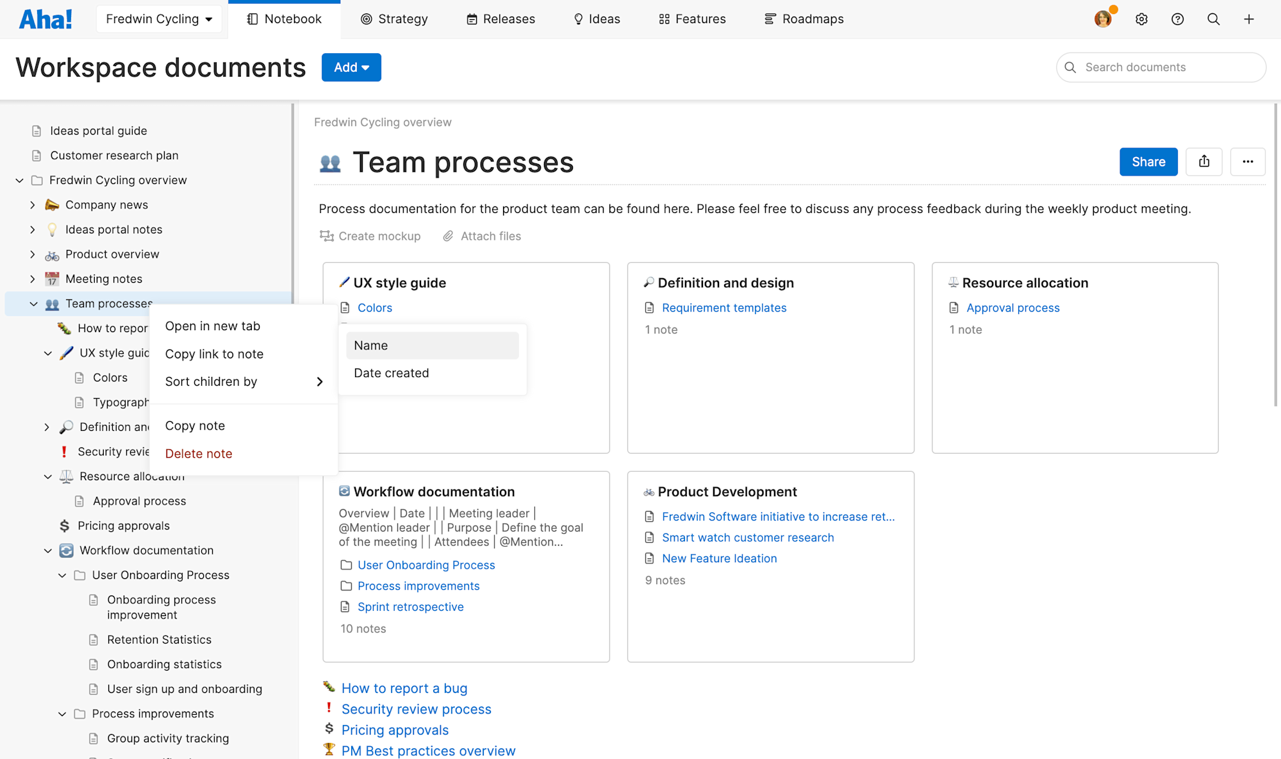Open the help question mark icon

point(1177,19)
